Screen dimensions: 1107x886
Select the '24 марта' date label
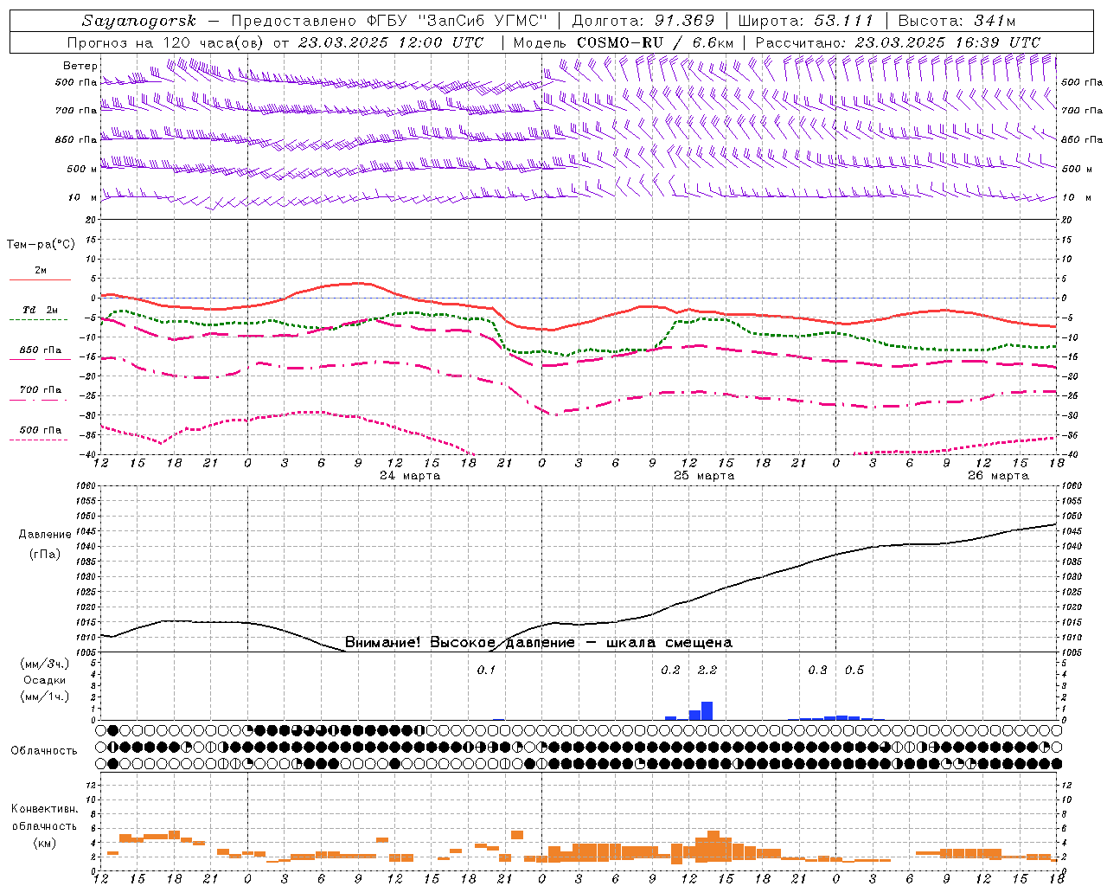pyautogui.click(x=410, y=475)
